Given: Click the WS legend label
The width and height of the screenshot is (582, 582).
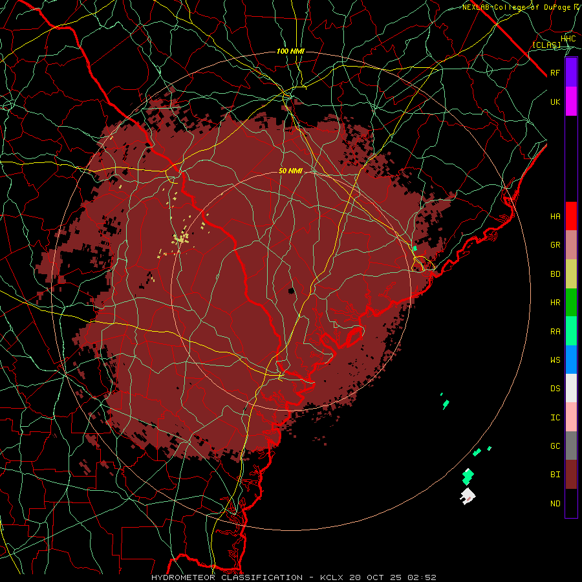Looking at the screenshot, I should (x=555, y=360).
